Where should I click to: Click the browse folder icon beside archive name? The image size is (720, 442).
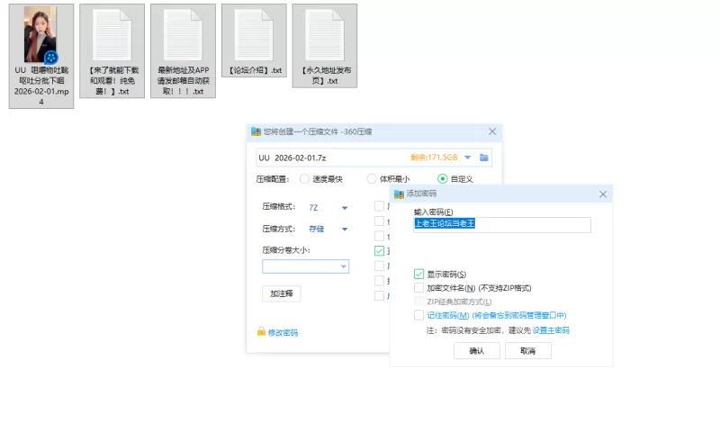484,158
